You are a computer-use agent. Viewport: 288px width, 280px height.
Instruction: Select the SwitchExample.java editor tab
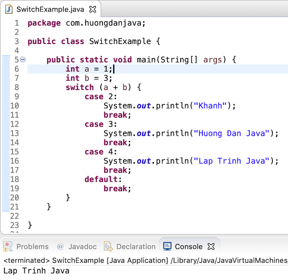(x=51, y=9)
